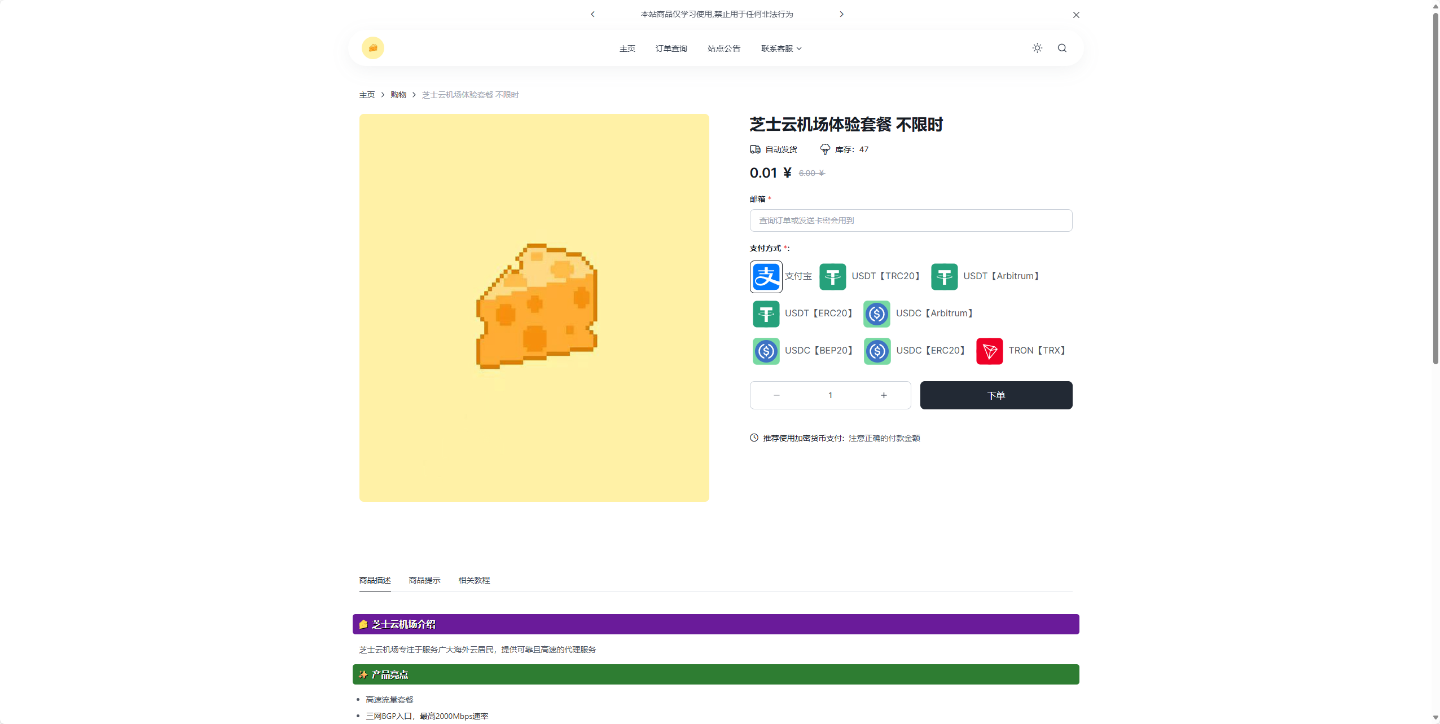Image resolution: width=1440 pixels, height=724 pixels.
Task: Select the Alipay payment icon
Action: (766, 276)
